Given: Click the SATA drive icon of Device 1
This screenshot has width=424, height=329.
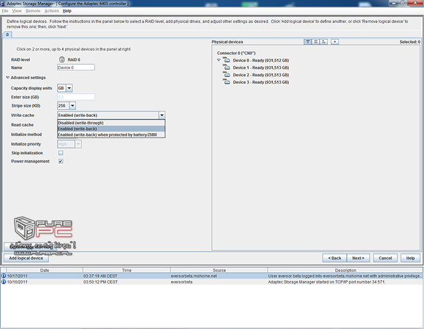Looking at the screenshot, I should click(x=227, y=67).
